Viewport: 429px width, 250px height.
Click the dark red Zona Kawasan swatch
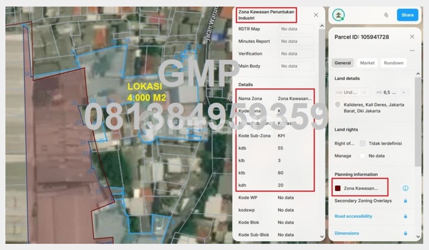(x=338, y=188)
